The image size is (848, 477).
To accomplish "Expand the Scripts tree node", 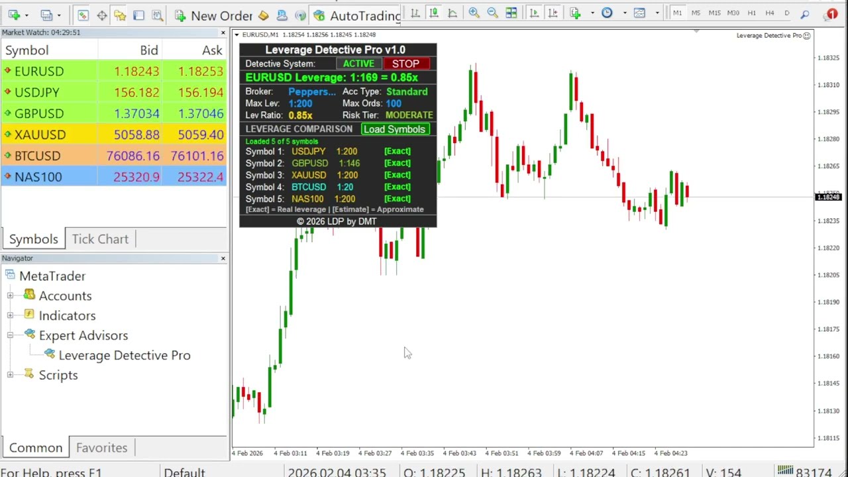I will (10, 376).
